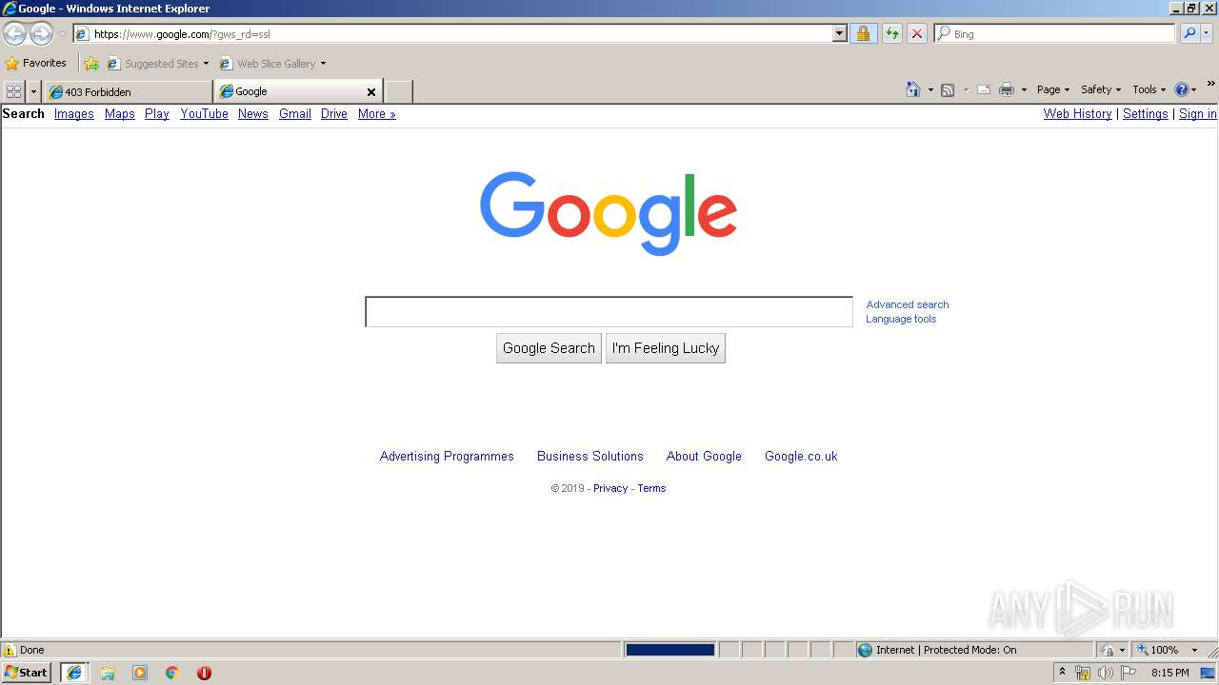Screen dimensions: 1219x685
Task: Close the Google tab
Action: point(371,91)
